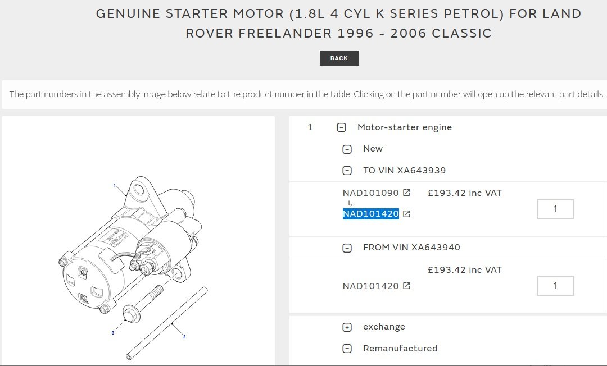This screenshot has height=366, width=607.
Task: Select callout number 3 on diagram
Action: [113, 333]
